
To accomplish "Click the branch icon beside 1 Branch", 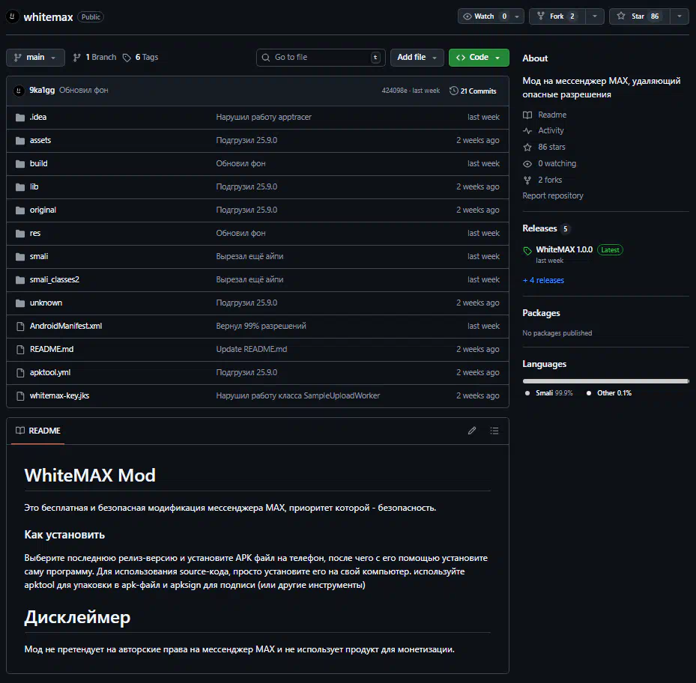I will click(77, 58).
